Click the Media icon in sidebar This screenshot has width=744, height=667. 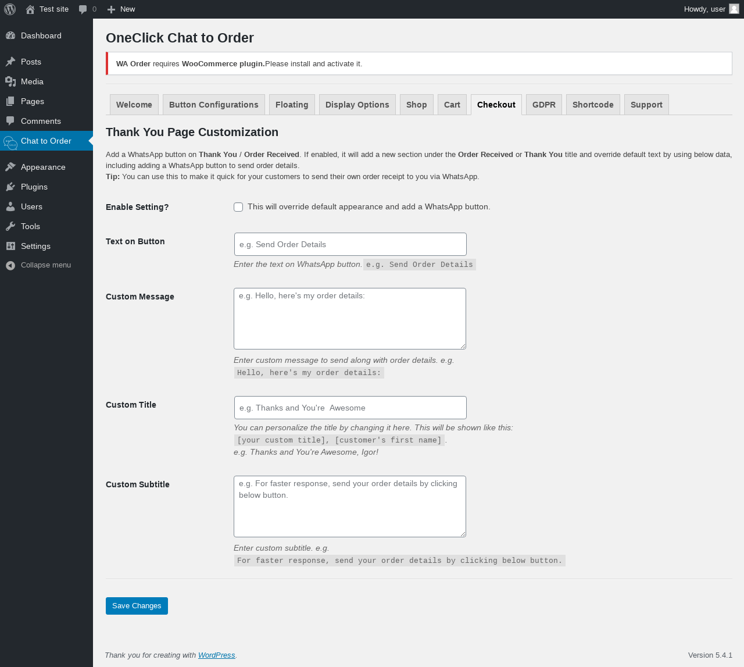click(10, 81)
